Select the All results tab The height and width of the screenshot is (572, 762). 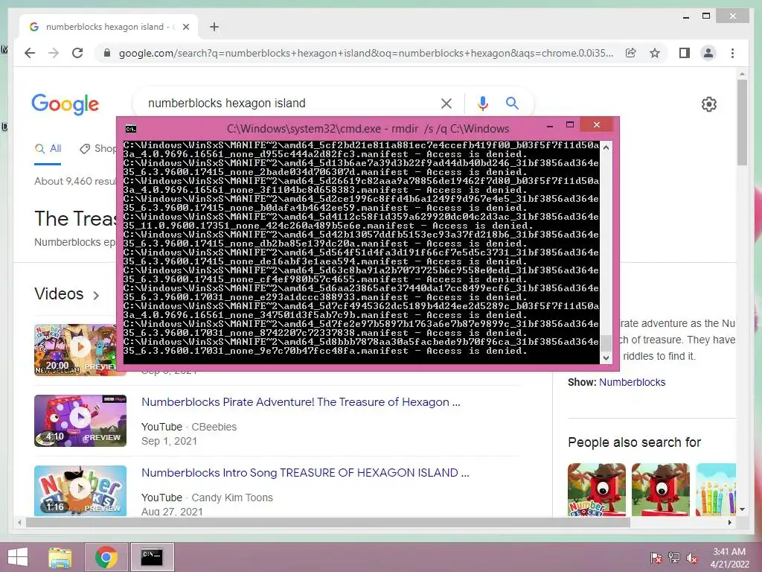click(48, 148)
